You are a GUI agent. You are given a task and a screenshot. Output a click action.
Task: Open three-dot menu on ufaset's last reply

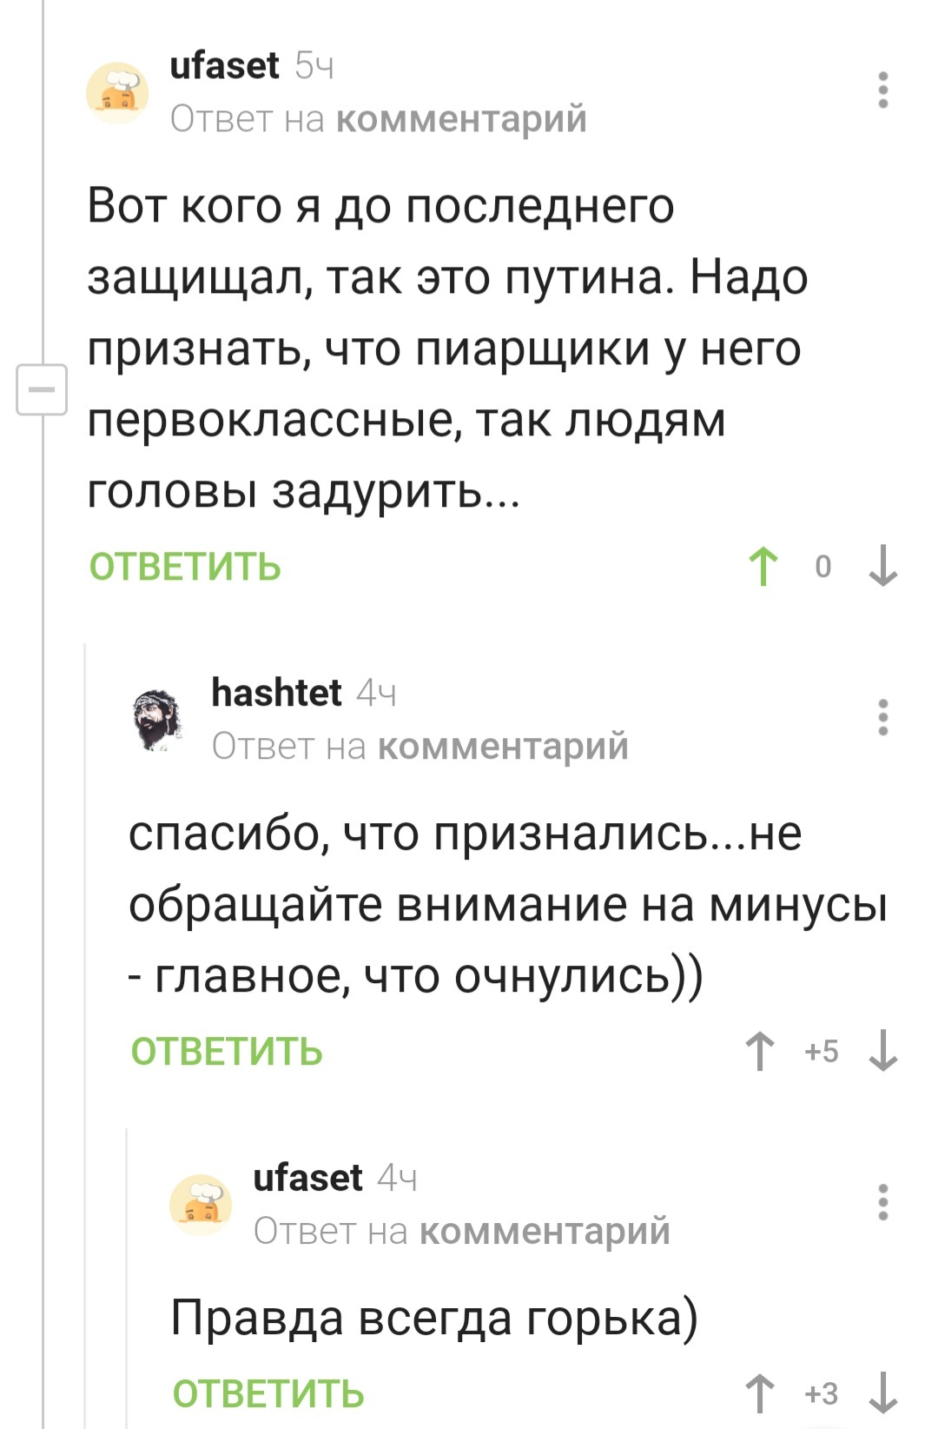(x=883, y=1202)
